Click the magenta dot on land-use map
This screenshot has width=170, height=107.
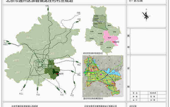click(101, 74)
